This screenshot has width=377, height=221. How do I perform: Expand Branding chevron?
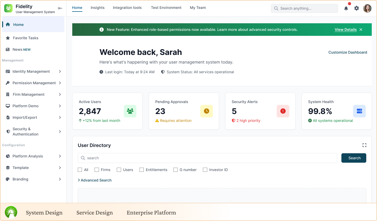tap(60, 179)
